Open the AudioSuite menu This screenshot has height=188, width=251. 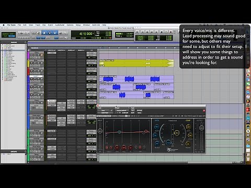pyautogui.click(x=60, y=25)
